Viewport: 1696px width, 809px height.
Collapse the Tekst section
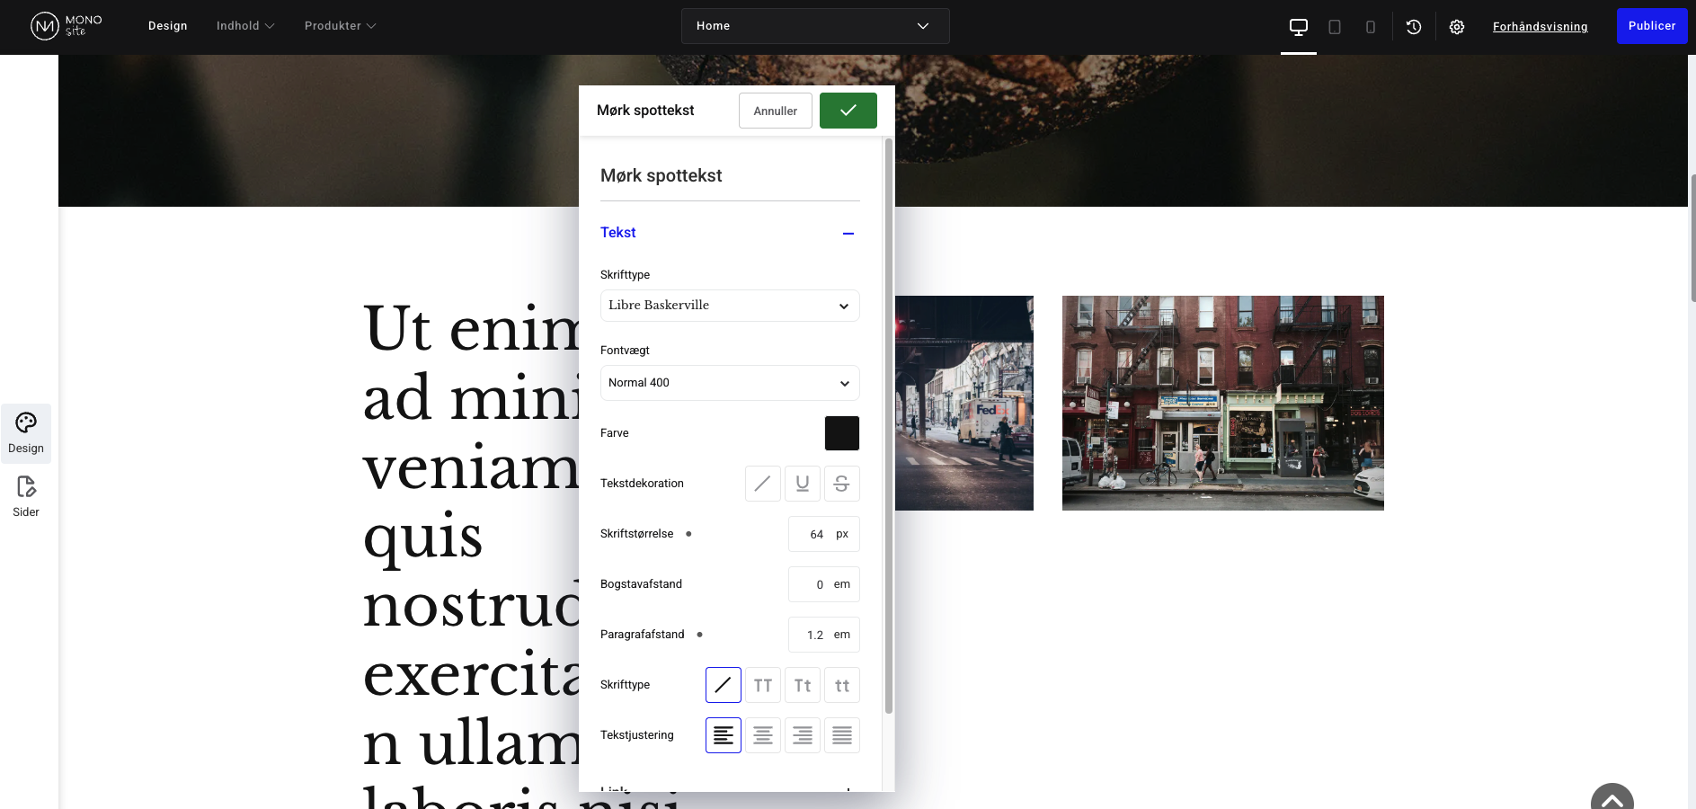pos(847,233)
